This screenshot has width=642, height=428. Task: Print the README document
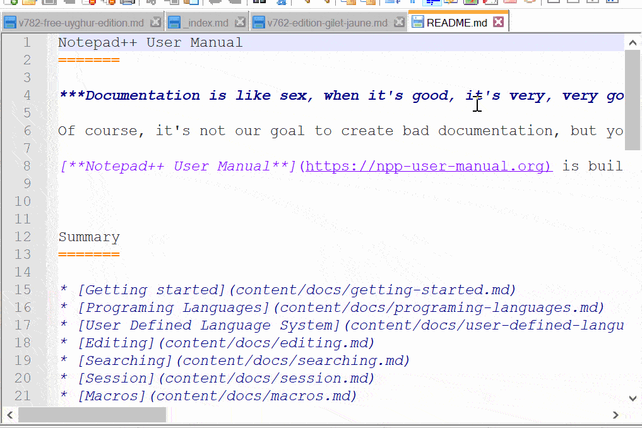pyautogui.click(x=127, y=3)
